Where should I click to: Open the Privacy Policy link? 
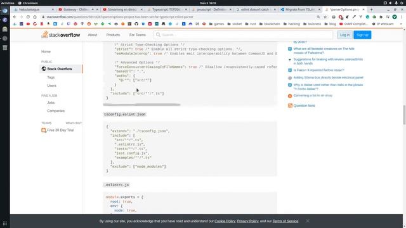coord(247,221)
